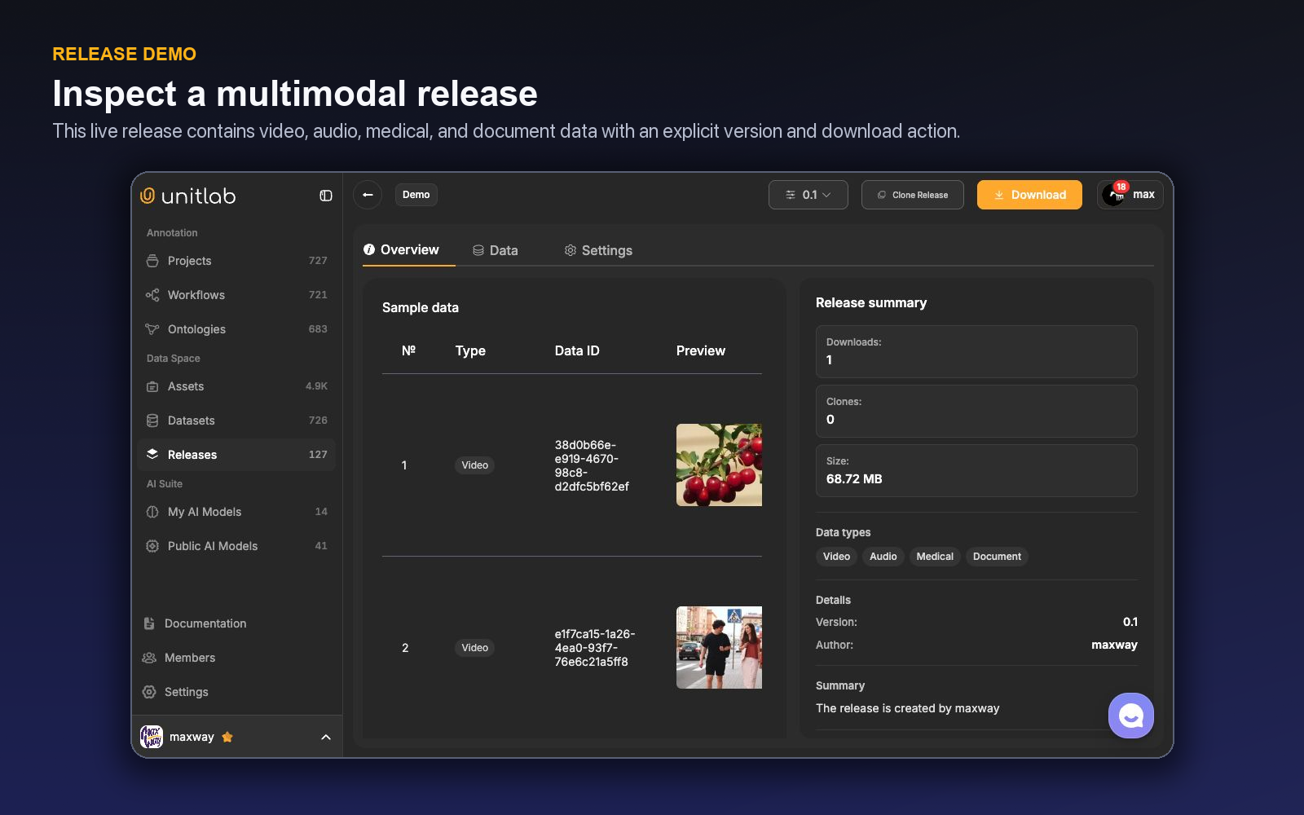Open the 0.1 version dropdown
This screenshot has width=1304, height=815.
[x=808, y=195]
